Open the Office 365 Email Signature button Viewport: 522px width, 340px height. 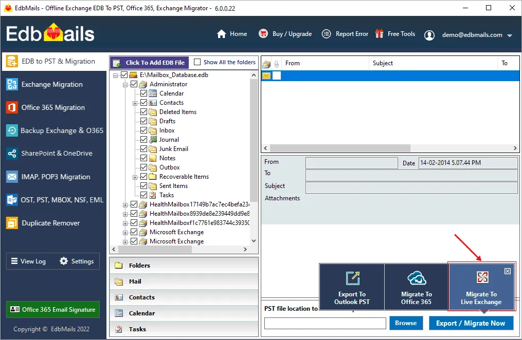pyautogui.click(x=53, y=309)
